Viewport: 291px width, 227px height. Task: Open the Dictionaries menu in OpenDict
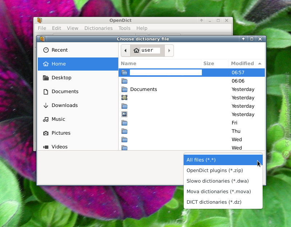tap(99, 28)
